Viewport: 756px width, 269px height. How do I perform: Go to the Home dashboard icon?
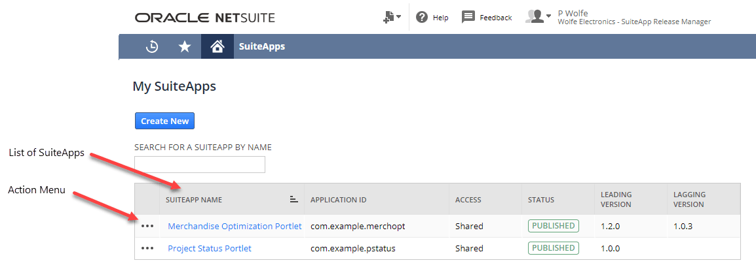point(217,46)
